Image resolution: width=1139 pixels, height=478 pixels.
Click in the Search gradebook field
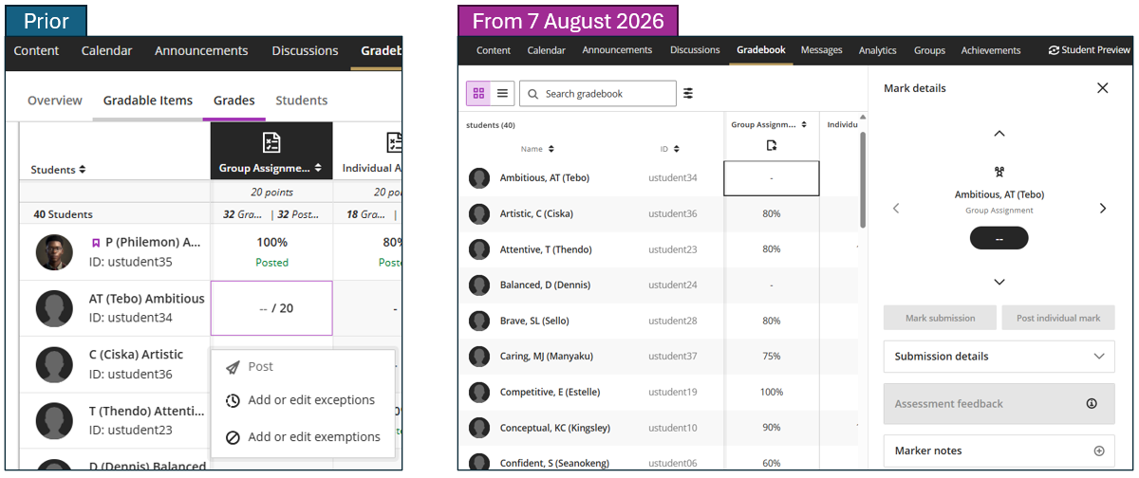(x=598, y=93)
